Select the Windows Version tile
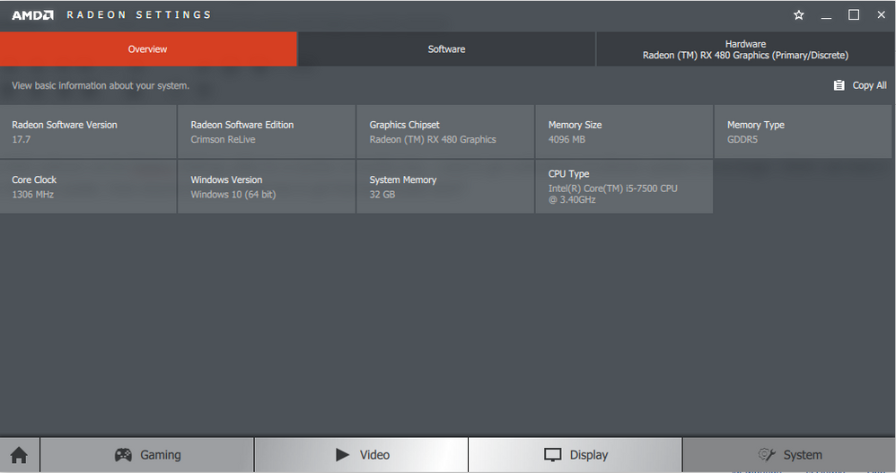Screen dimensions: 896x473 pyautogui.click(x=267, y=187)
